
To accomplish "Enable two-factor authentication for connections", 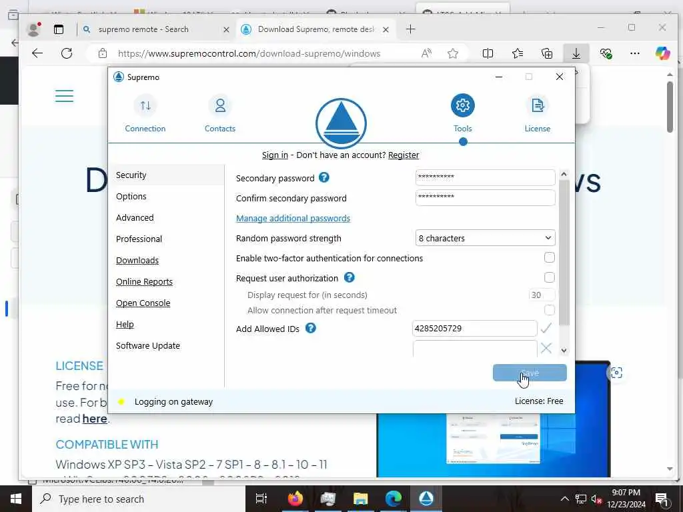I will coord(550,257).
